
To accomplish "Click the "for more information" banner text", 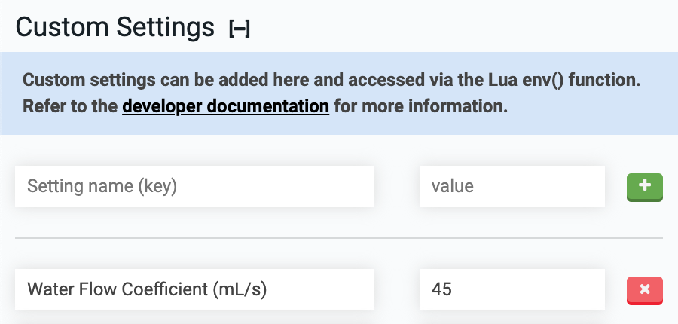I will point(420,106).
